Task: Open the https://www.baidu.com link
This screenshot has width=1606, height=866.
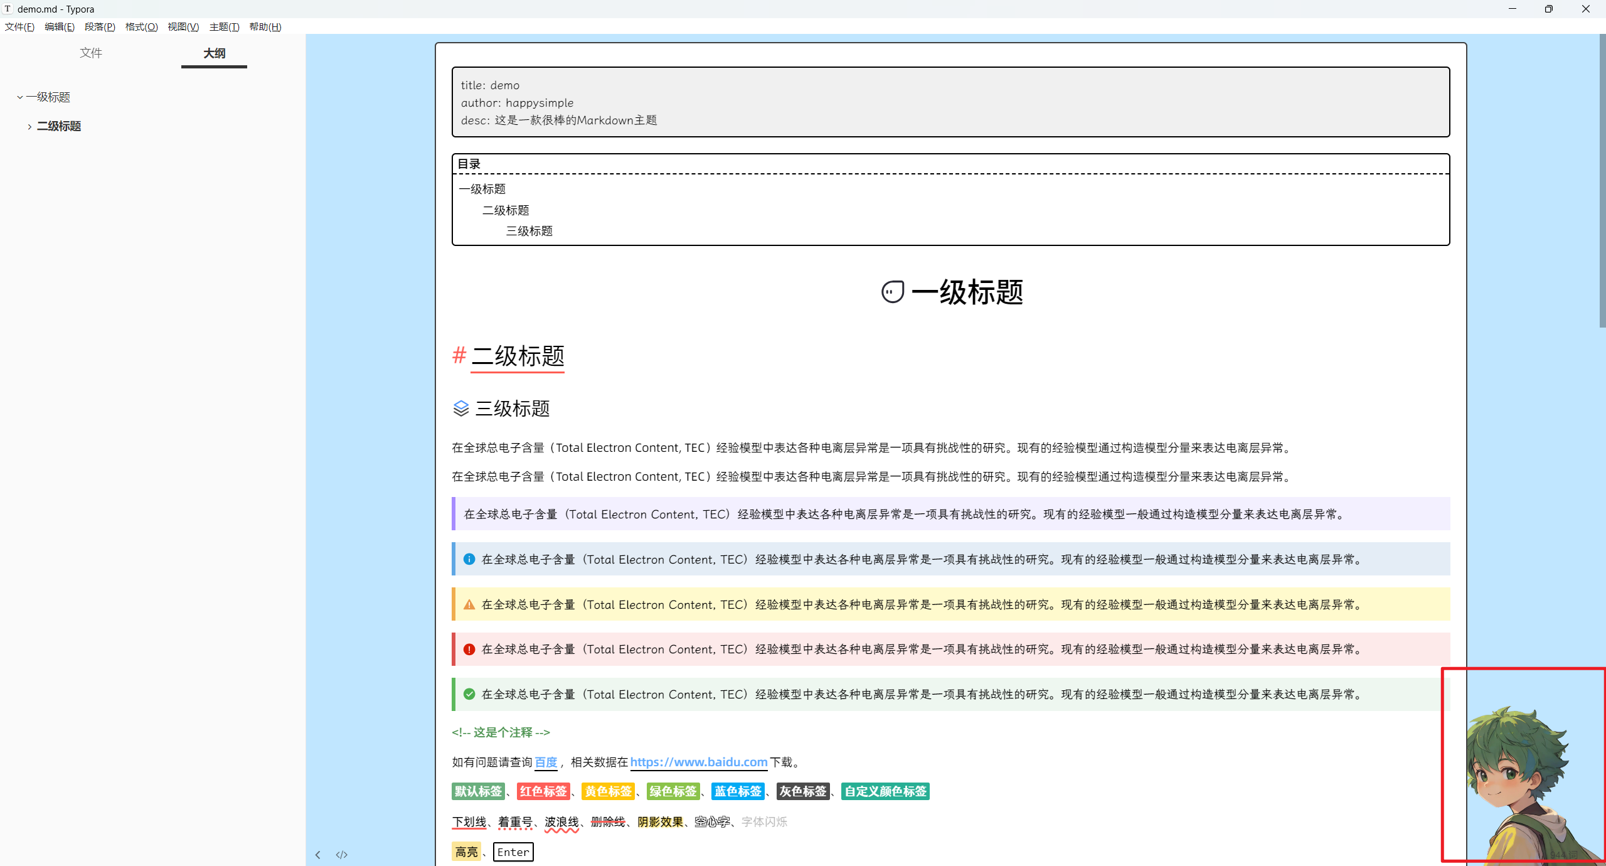Action: [699, 762]
